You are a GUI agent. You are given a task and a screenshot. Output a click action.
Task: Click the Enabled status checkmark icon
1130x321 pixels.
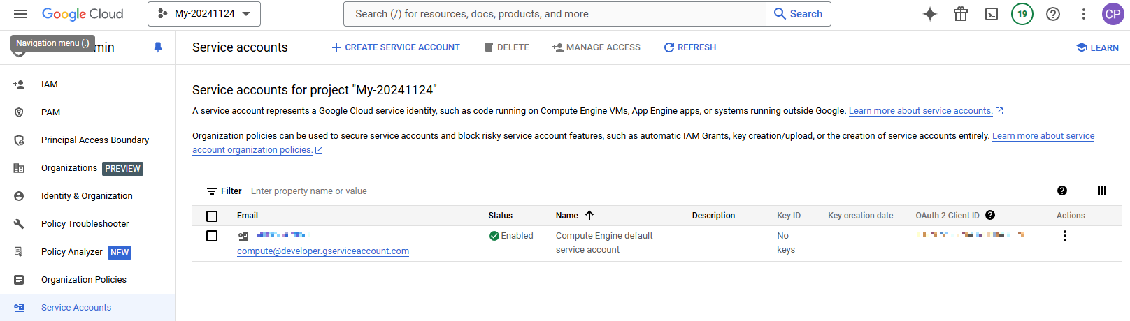pos(494,236)
